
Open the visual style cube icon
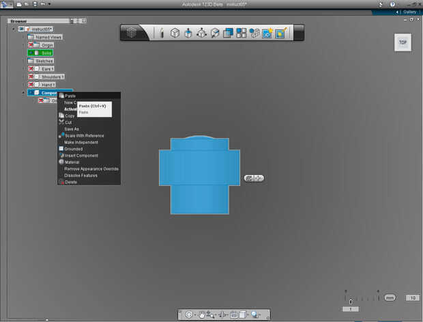coord(242,314)
